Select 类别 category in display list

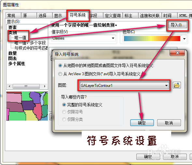pos(12,32)
